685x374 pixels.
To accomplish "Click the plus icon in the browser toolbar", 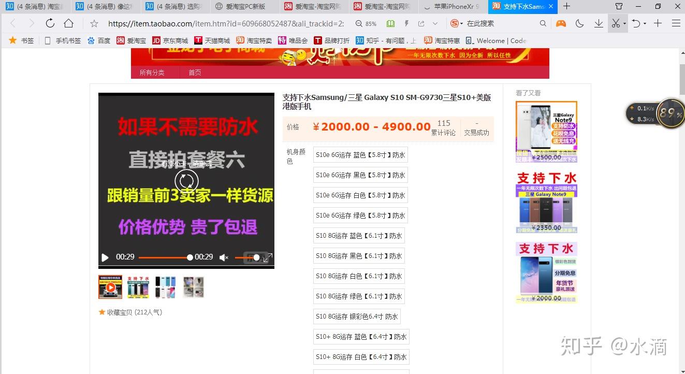I will [x=658, y=23].
